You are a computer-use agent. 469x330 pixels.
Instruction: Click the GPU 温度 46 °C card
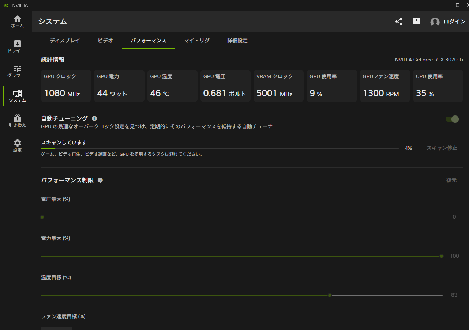click(172, 86)
